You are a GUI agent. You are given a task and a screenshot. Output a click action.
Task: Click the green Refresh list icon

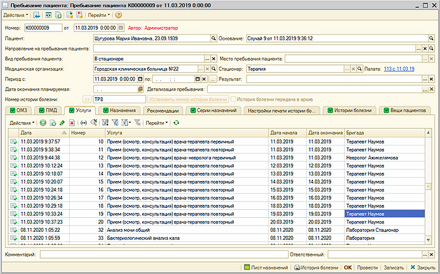[x=176, y=122]
